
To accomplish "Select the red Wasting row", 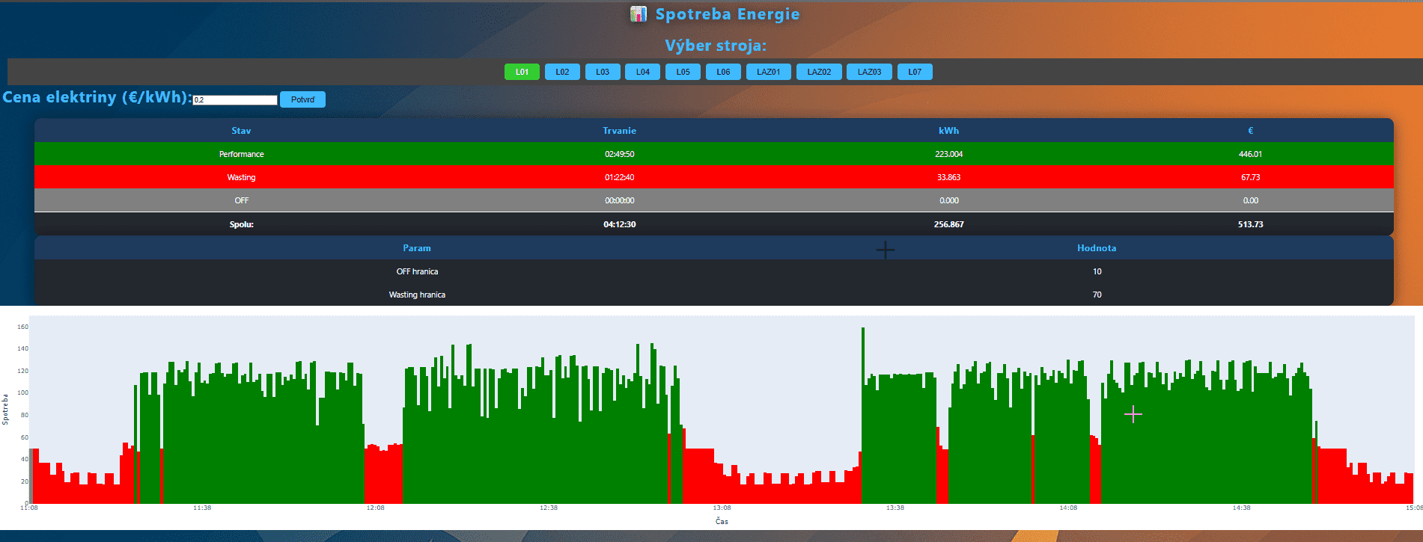I will (713, 177).
